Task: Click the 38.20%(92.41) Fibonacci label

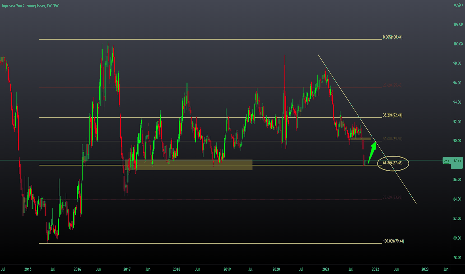Action: [x=392, y=115]
